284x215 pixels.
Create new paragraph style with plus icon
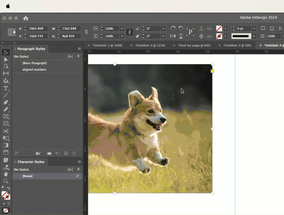66,153
